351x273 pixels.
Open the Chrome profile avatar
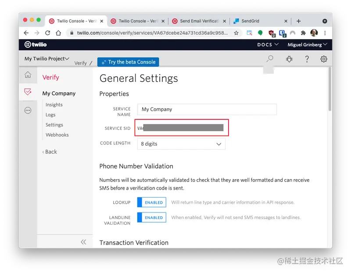tap(314, 33)
